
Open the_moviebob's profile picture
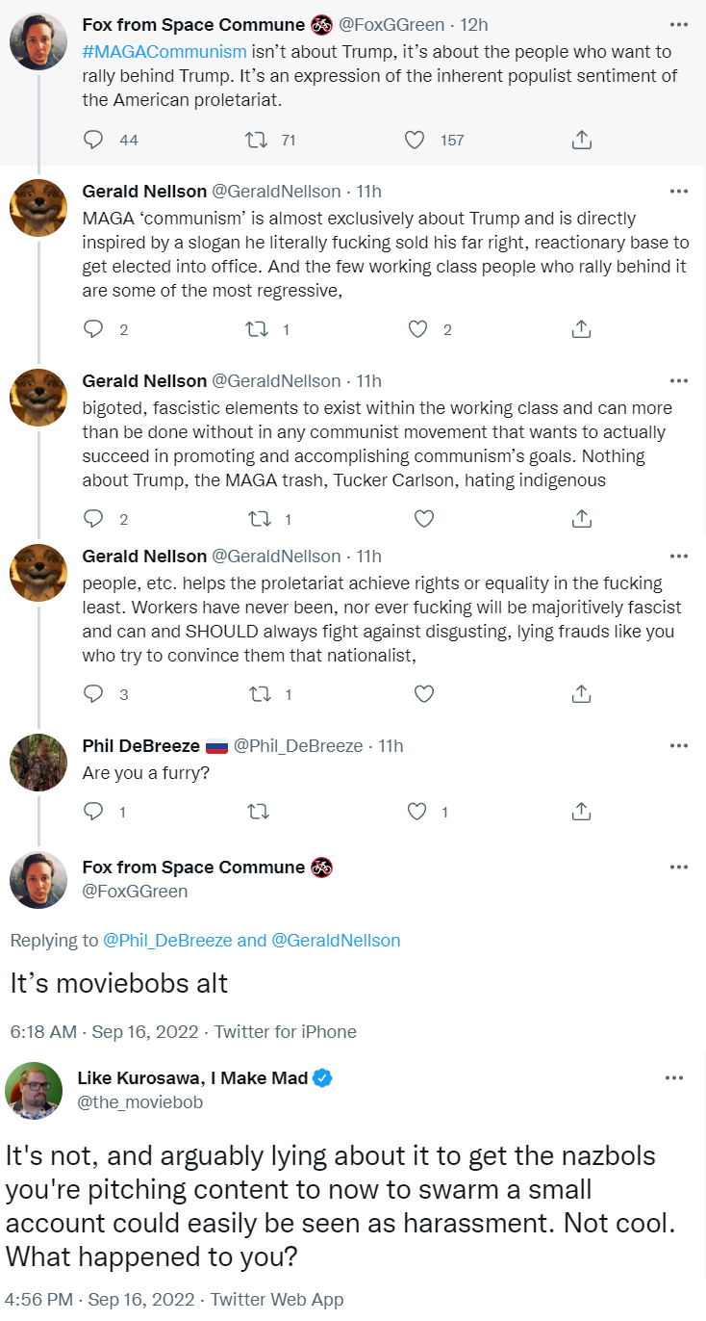click(x=34, y=1091)
